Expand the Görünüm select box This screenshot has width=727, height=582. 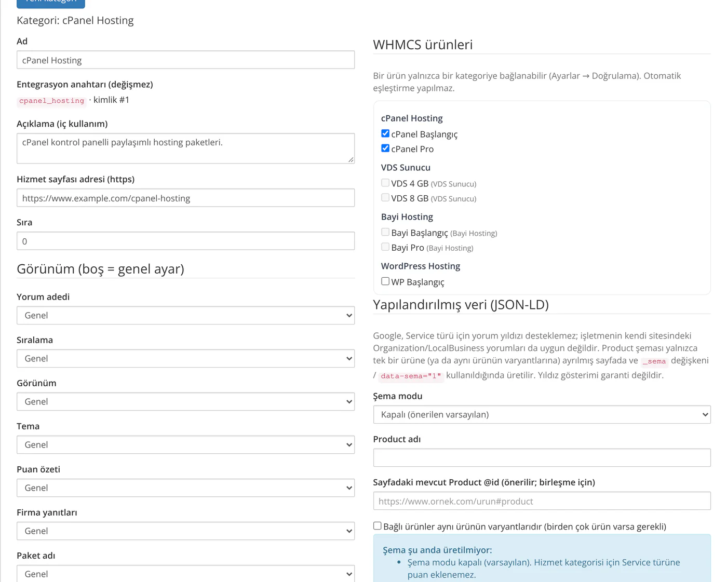tap(186, 401)
